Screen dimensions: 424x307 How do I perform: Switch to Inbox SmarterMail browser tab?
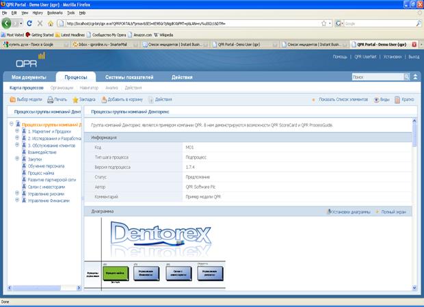[103, 44]
